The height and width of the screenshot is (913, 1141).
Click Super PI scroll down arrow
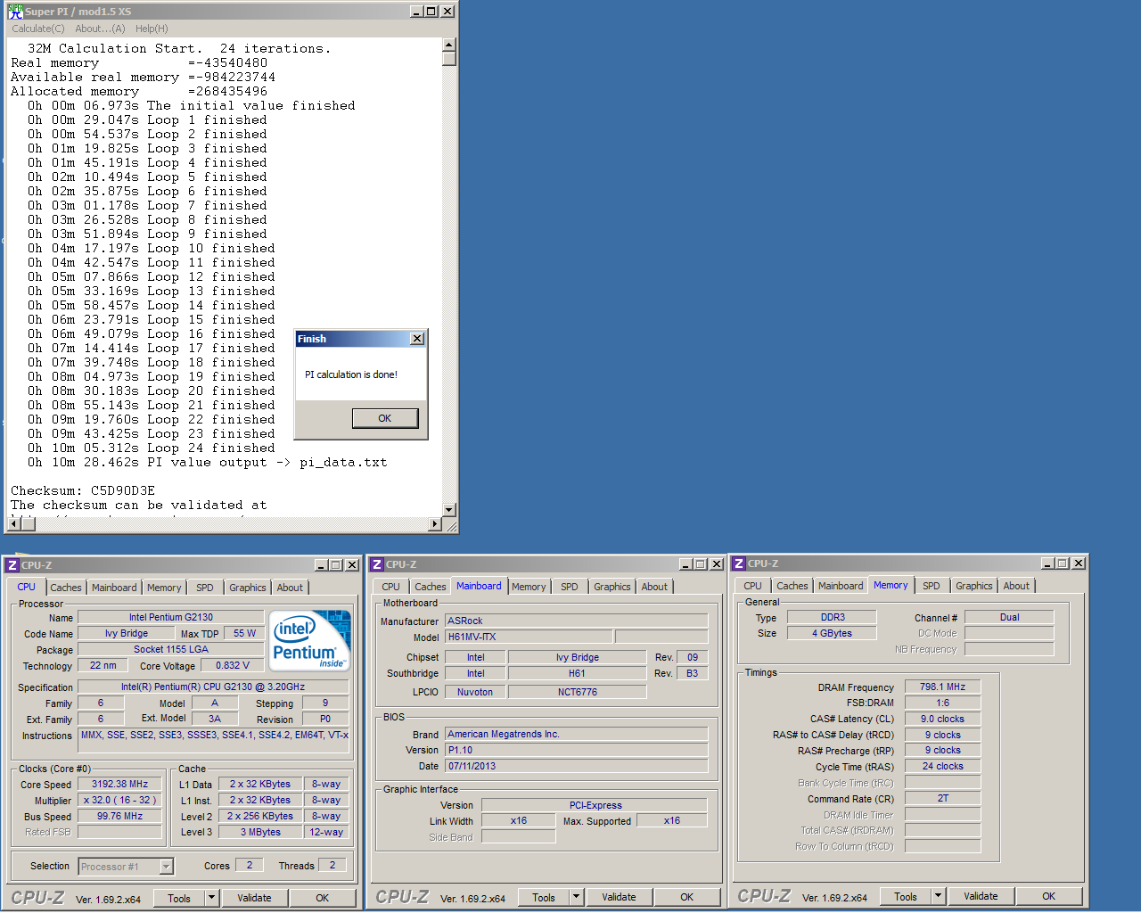pyautogui.click(x=449, y=510)
